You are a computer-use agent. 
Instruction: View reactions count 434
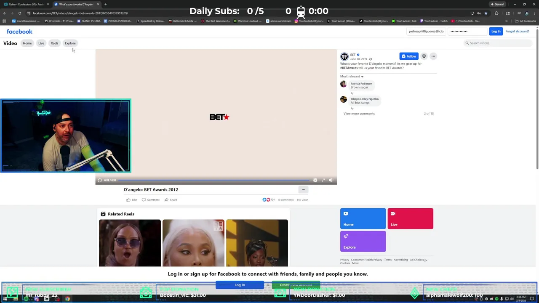[x=269, y=200]
